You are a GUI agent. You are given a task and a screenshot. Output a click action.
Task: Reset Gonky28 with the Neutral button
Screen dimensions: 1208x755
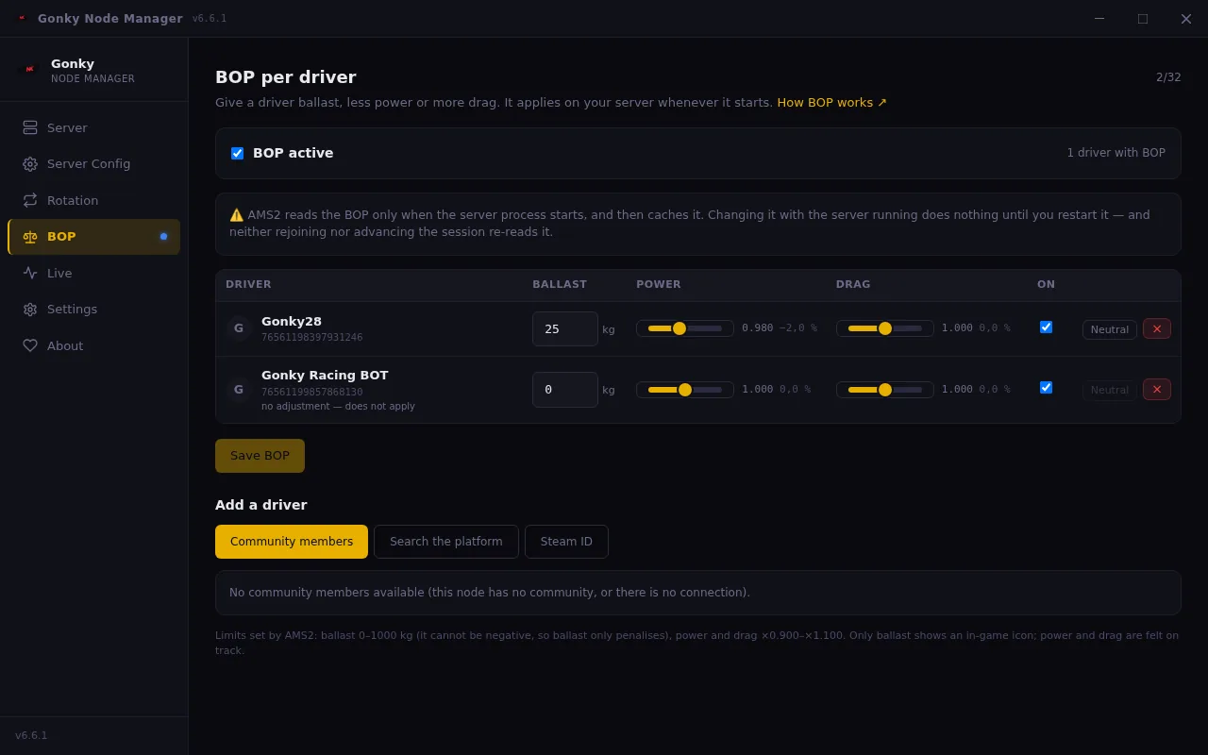pos(1110,329)
